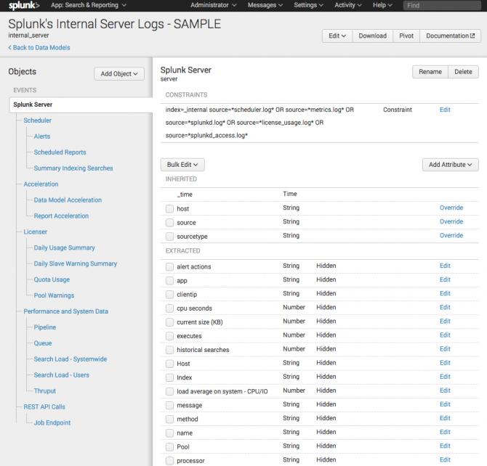Select the Pipeline object
The height and width of the screenshot is (466, 487).
pos(45,327)
